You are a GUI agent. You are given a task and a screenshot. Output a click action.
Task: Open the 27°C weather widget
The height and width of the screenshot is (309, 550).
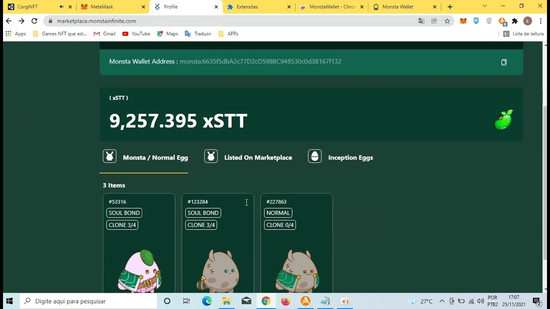click(421, 301)
